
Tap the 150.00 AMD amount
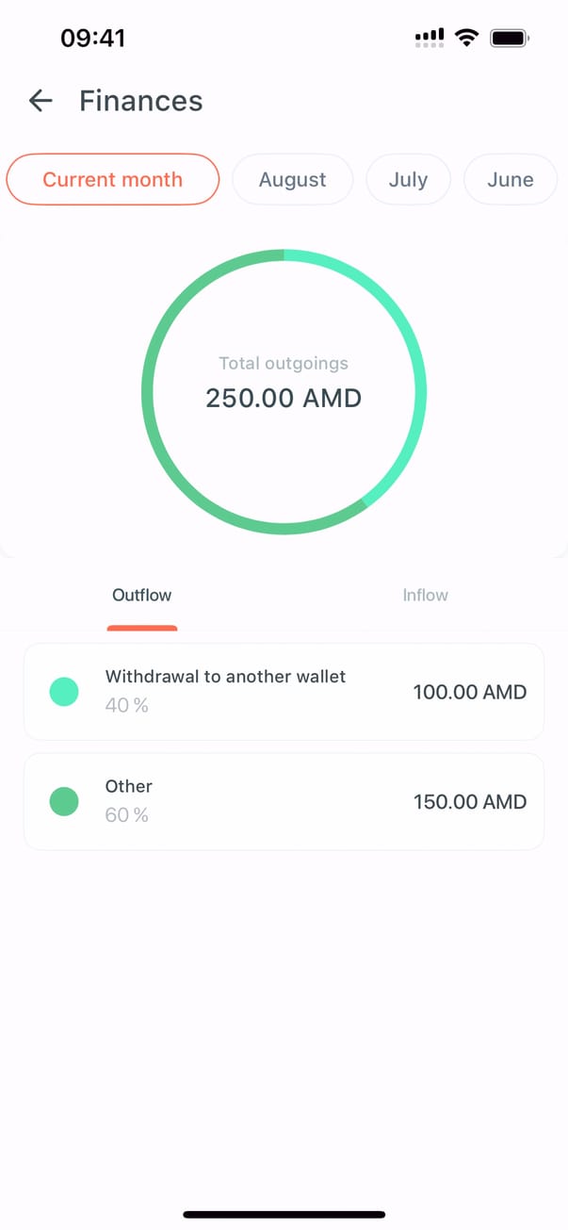469,802
